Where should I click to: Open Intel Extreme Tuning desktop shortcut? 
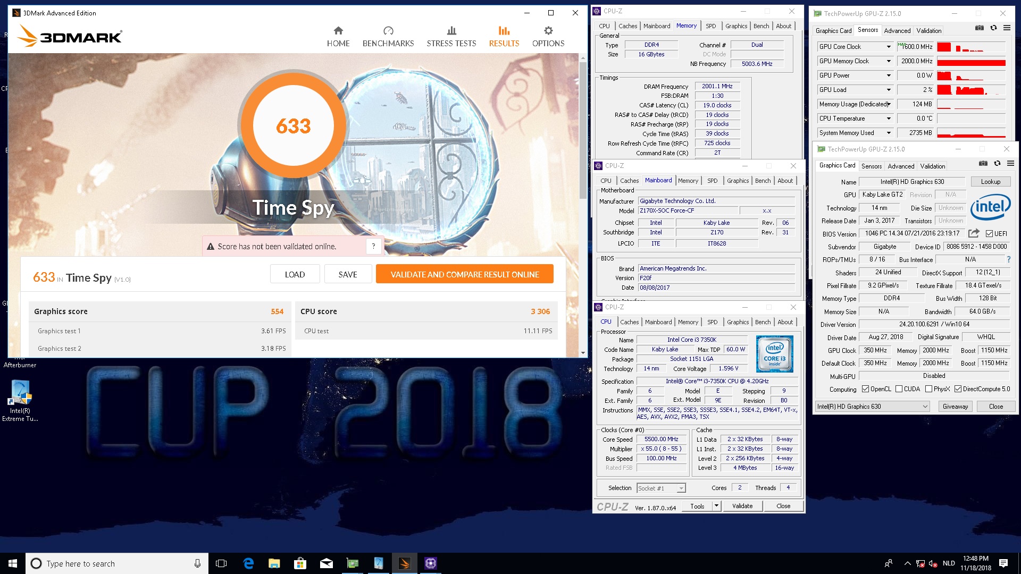(x=20, y=402)
